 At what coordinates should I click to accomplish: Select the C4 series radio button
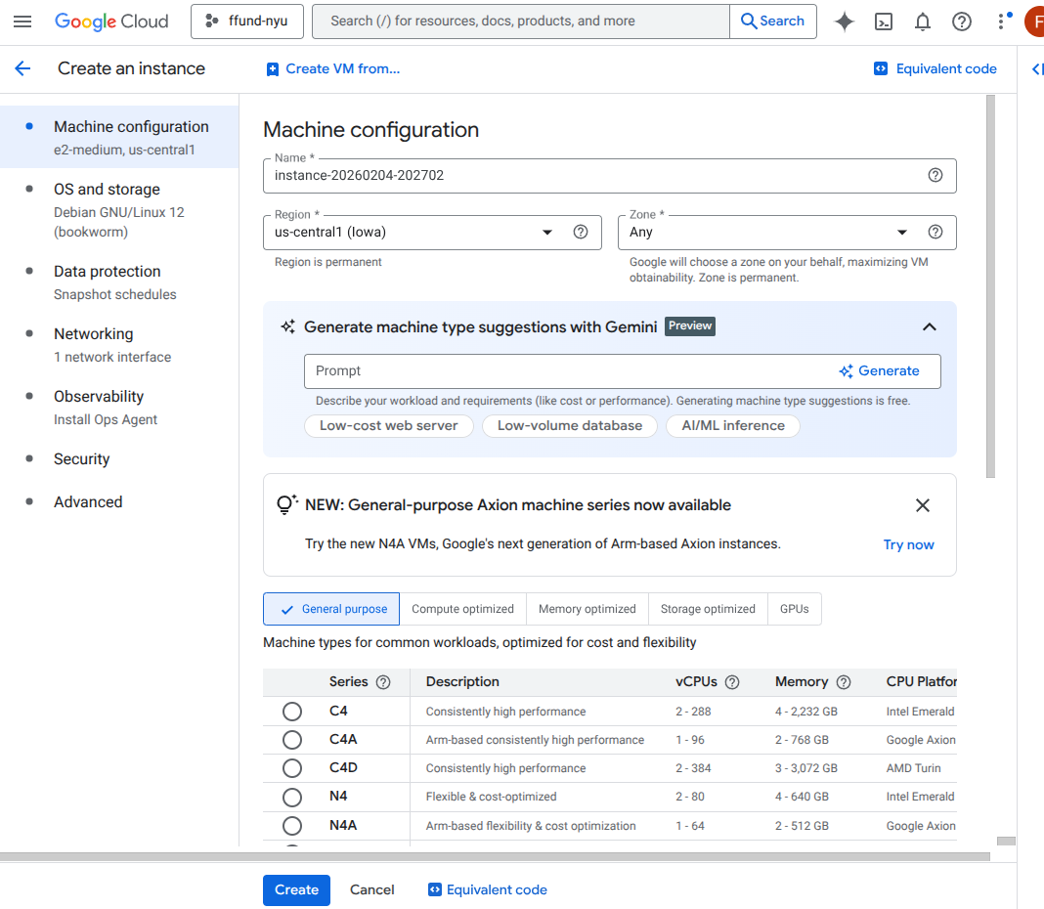click(291, 712)
